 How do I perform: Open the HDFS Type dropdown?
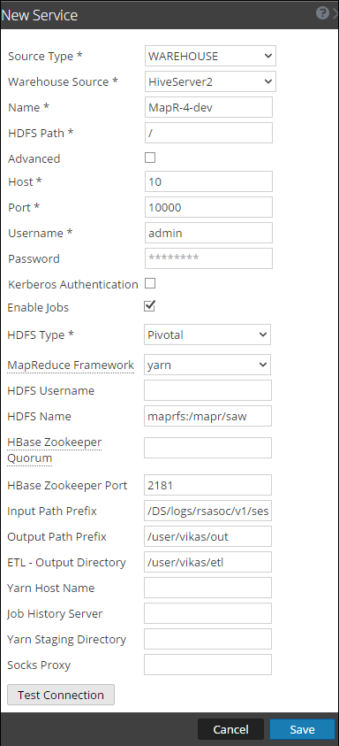click(x=207, y=335)
